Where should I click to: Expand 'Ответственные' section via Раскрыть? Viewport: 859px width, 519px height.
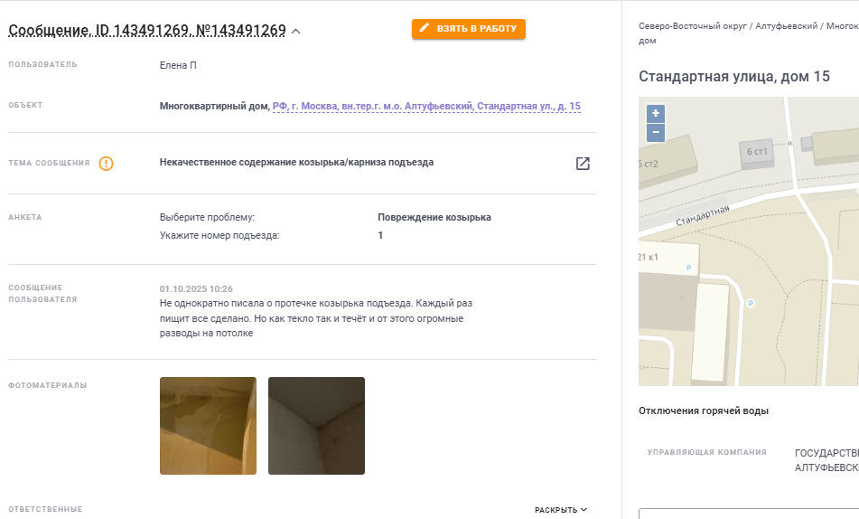pos(561,510)
